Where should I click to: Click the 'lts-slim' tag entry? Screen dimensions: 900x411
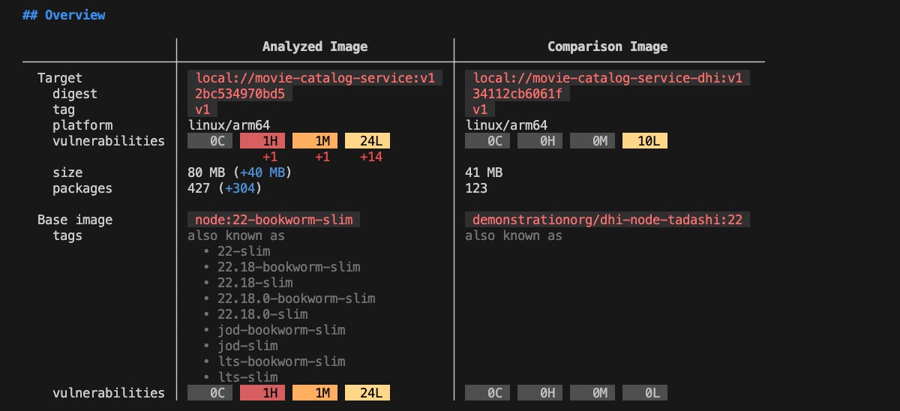click(x=247, y=377)
